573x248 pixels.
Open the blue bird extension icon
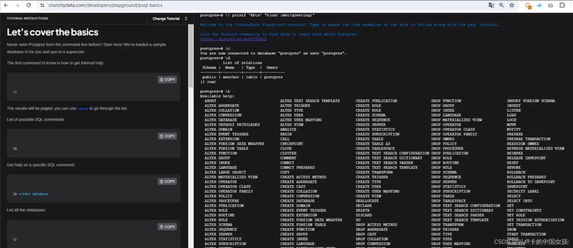(x=539, y=5)
